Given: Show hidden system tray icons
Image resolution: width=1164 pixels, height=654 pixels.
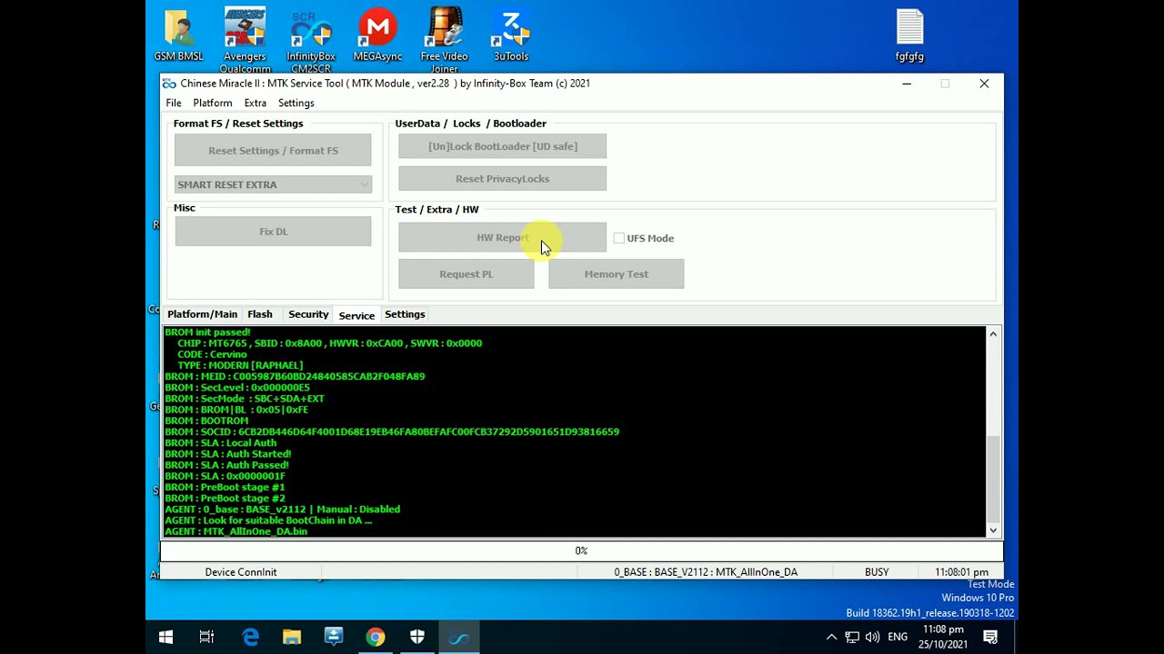Looking at the screenshot, I should pos(831,638).
